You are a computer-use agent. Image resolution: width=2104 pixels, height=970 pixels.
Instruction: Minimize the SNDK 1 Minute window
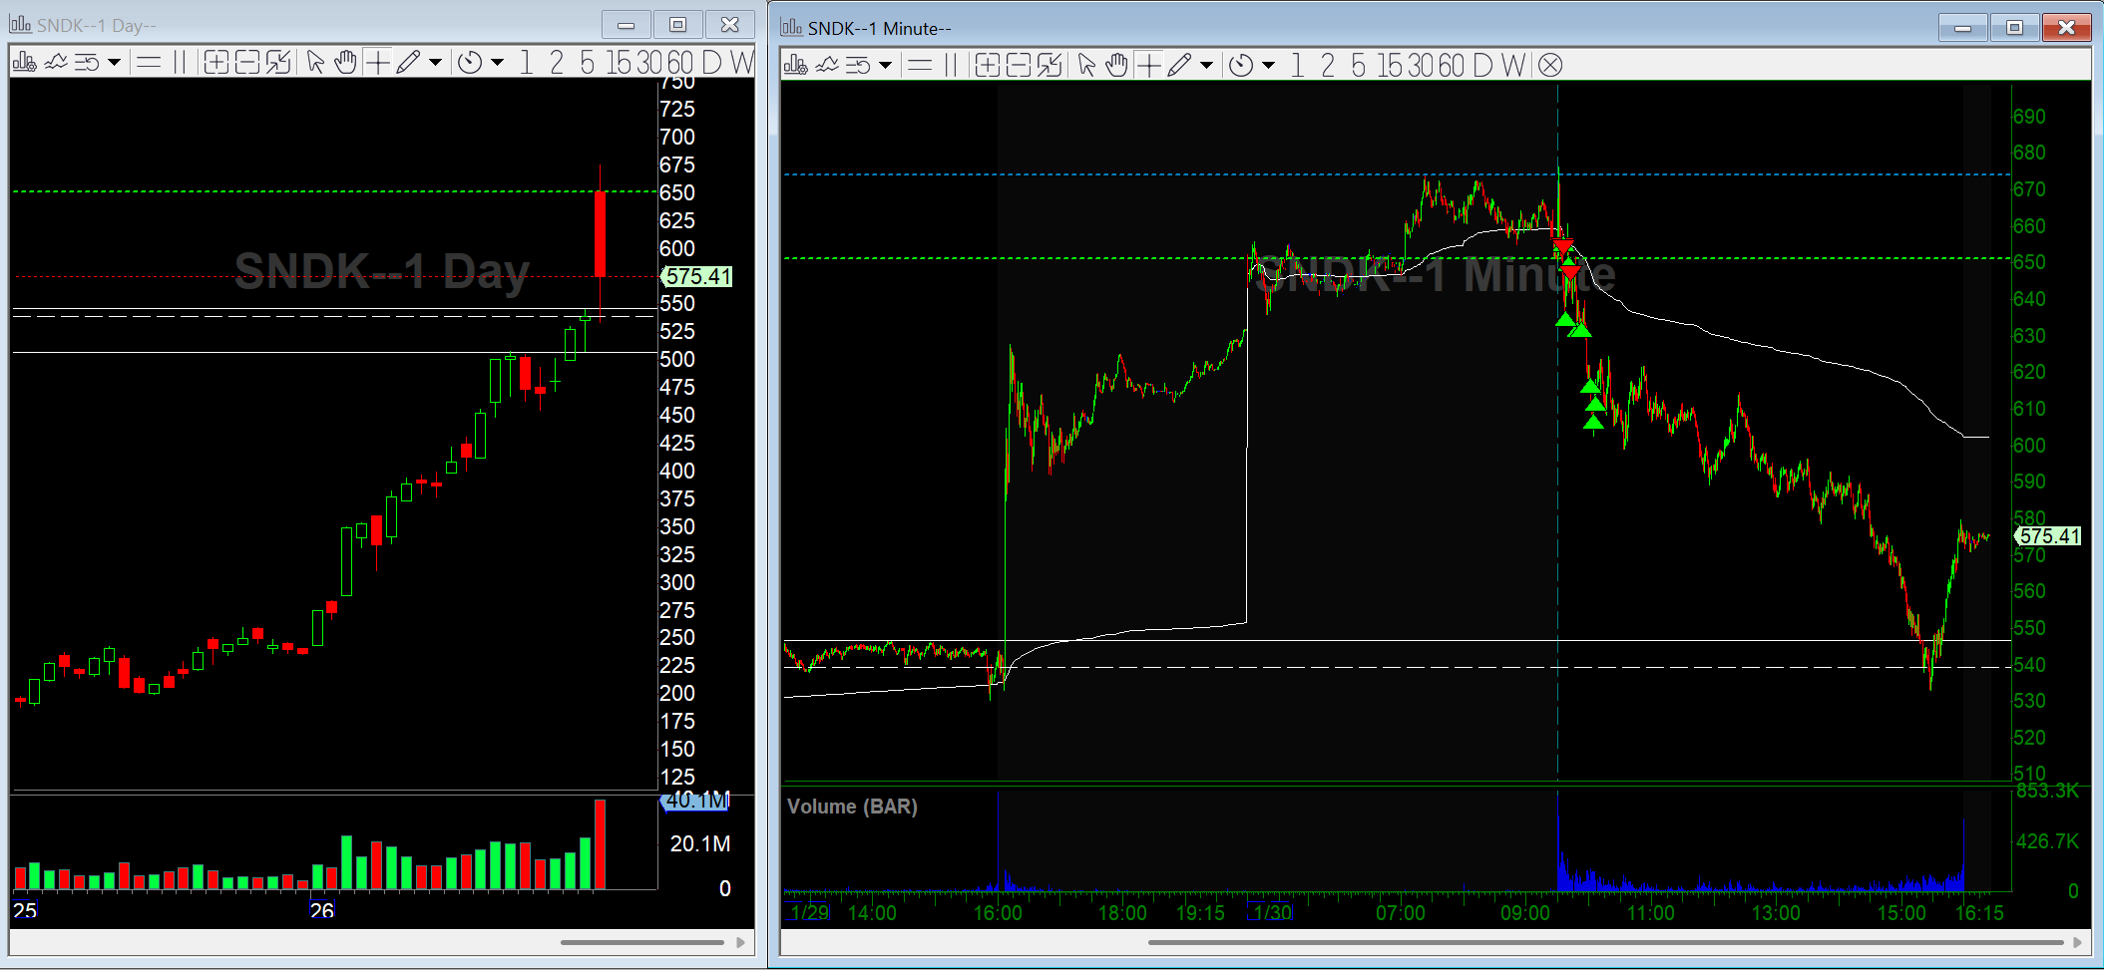click(x=1962, y=28)
